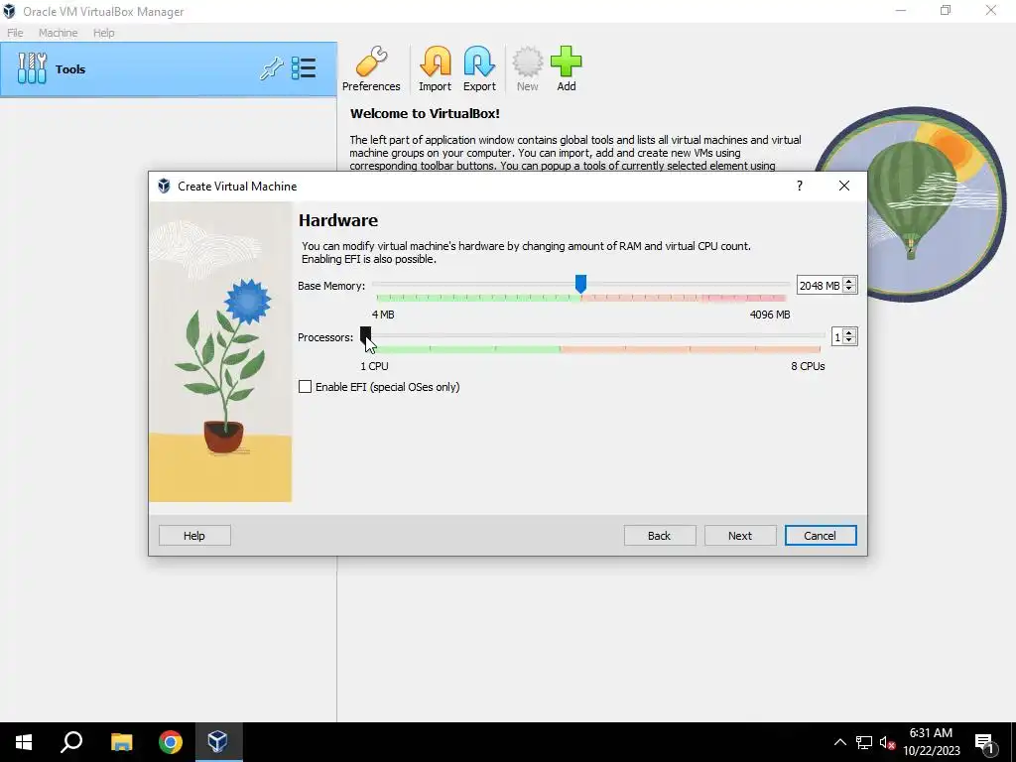Viewport: 1016px width, 762px height.
Task: Close the Create Virtual Machine dialog
Action: click(843, 186)
